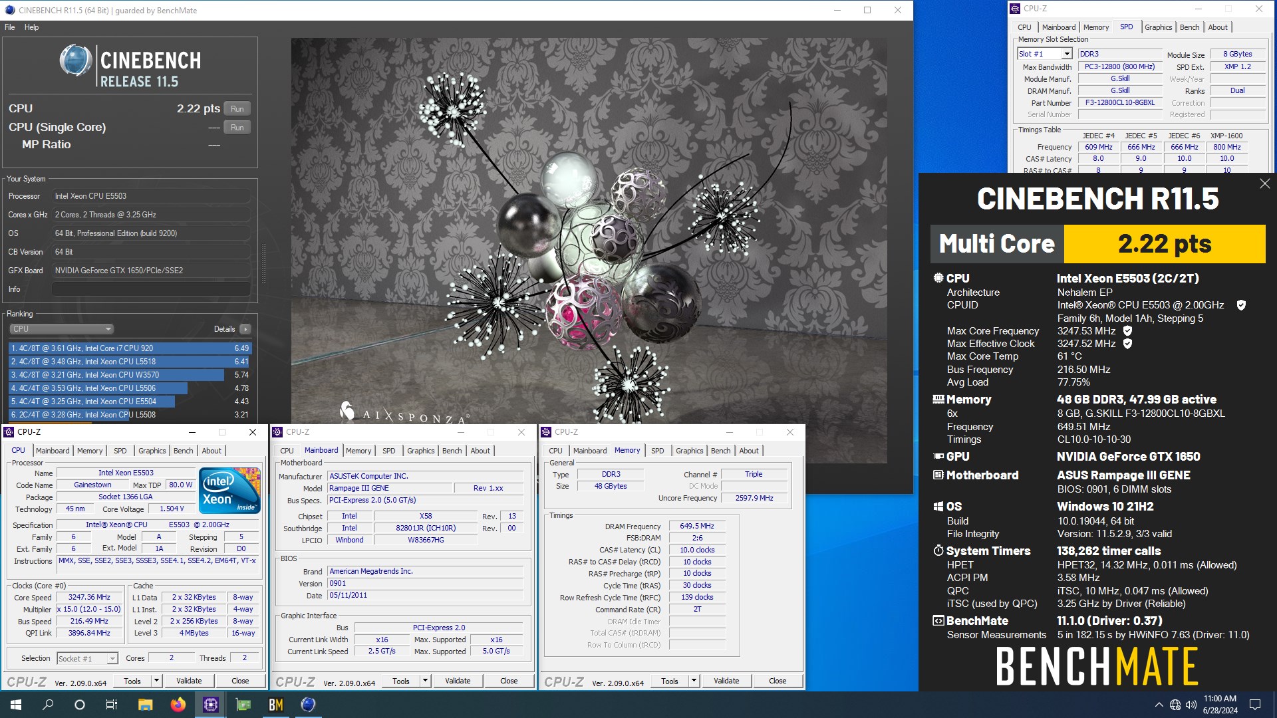
Task: Open Cinebench Help menu
Action: click(x=32, y=27)
